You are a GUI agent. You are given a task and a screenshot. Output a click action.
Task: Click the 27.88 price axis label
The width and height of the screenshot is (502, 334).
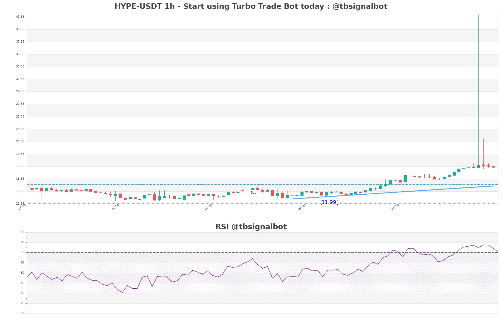(x=20, y=104)
